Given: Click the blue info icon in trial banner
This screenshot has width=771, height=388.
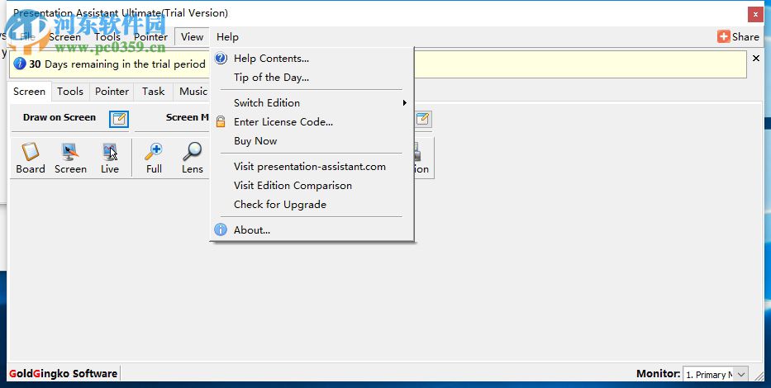Looking at the screenshot, I should tap(20, 64).
